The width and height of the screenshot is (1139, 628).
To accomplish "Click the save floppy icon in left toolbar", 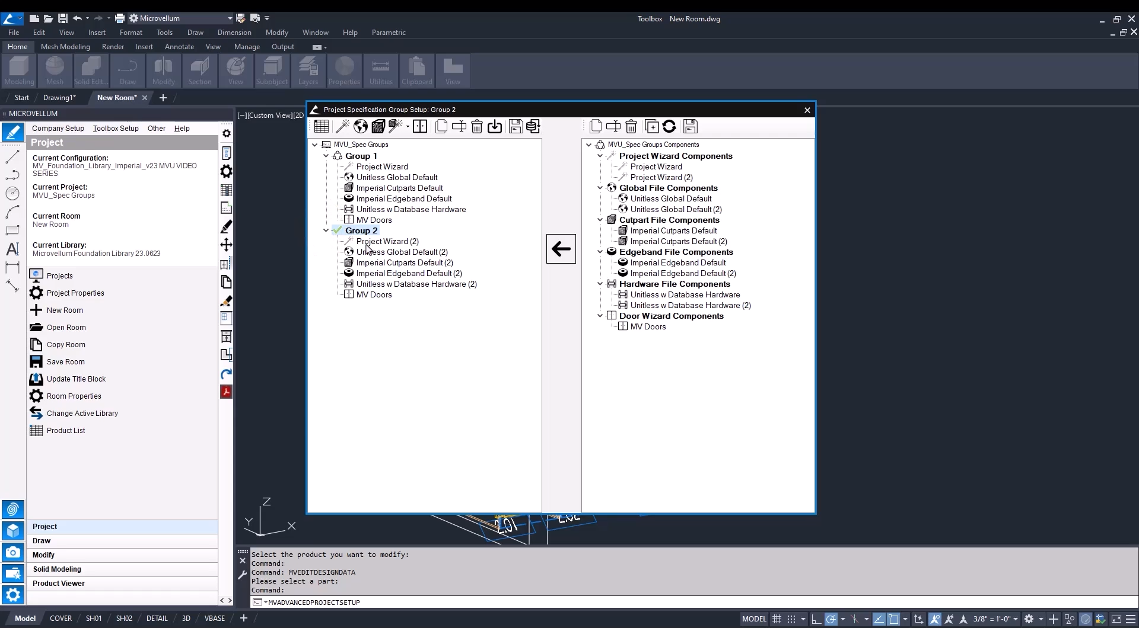I will coord(516,126).
